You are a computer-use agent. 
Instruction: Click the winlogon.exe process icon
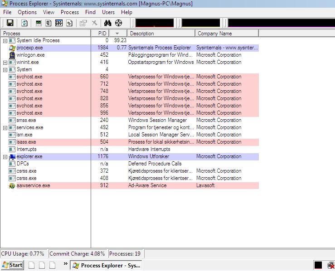click(12, 55)
